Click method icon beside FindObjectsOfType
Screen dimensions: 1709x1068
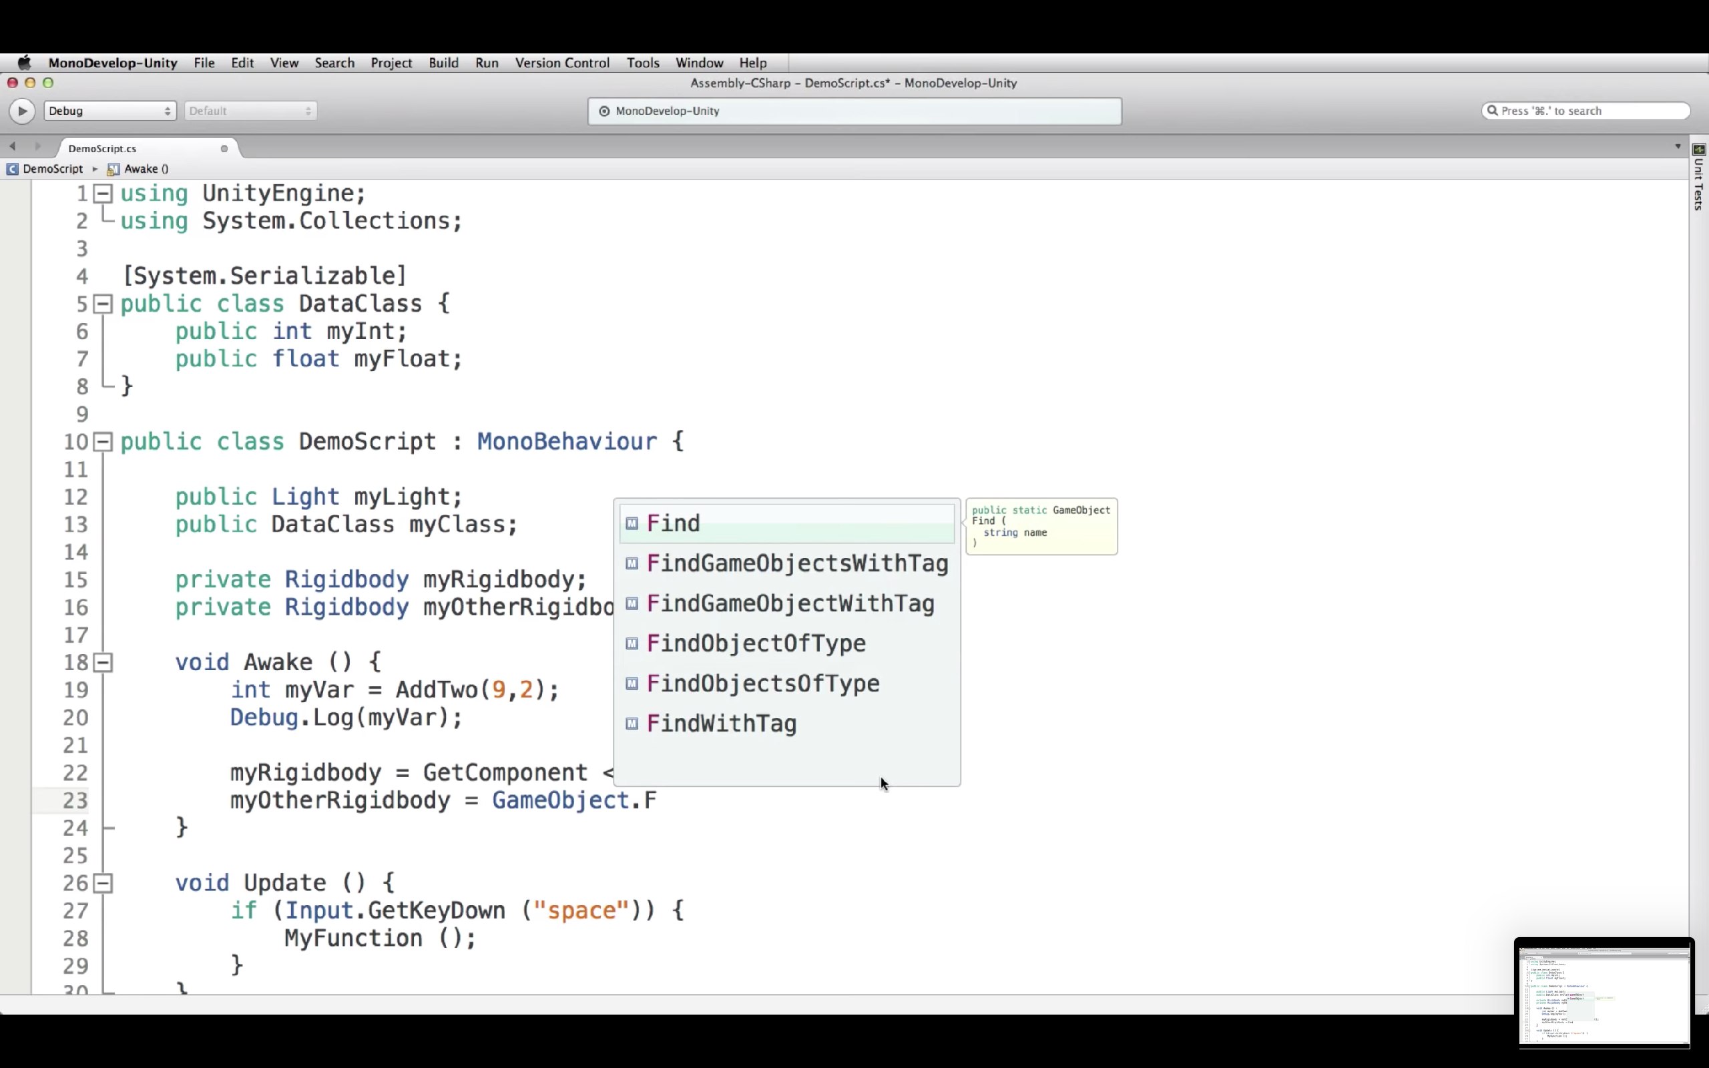coord(632,684)
